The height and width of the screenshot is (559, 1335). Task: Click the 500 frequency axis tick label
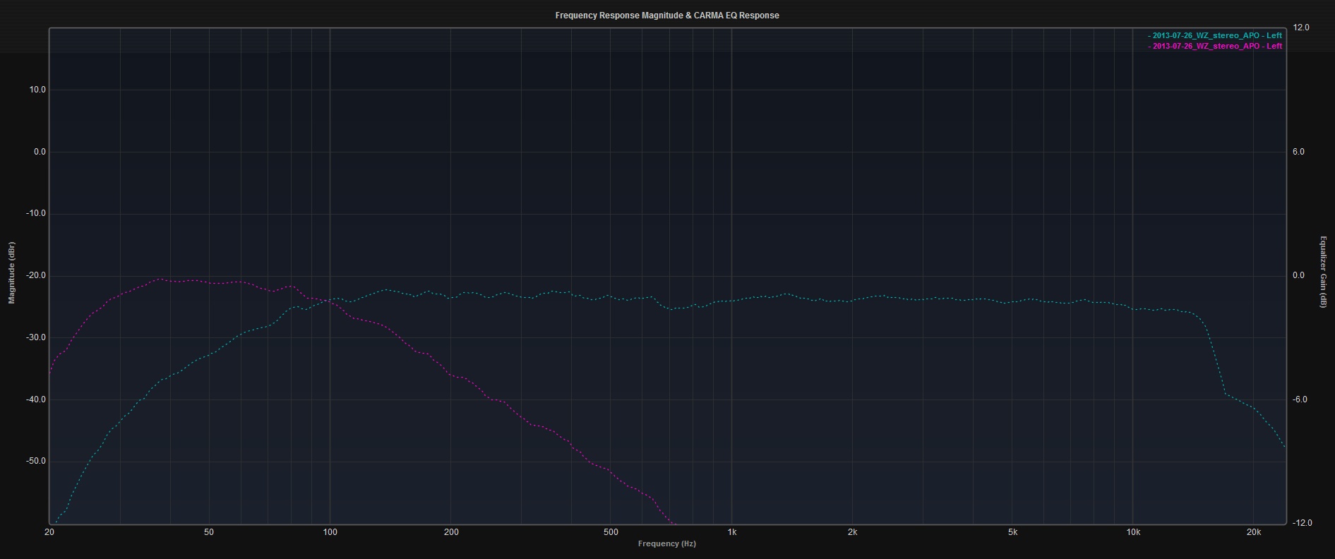(x=611, y=532)
